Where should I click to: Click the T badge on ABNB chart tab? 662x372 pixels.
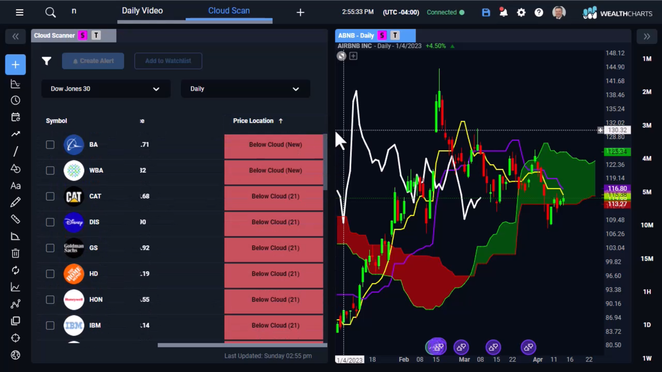(x=395, y=35)
